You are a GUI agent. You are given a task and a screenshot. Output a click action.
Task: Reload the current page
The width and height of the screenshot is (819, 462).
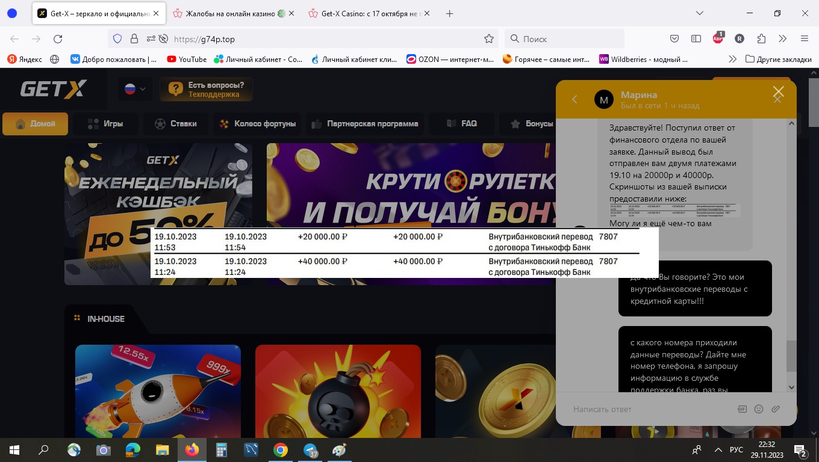click(x=58, y=38)
